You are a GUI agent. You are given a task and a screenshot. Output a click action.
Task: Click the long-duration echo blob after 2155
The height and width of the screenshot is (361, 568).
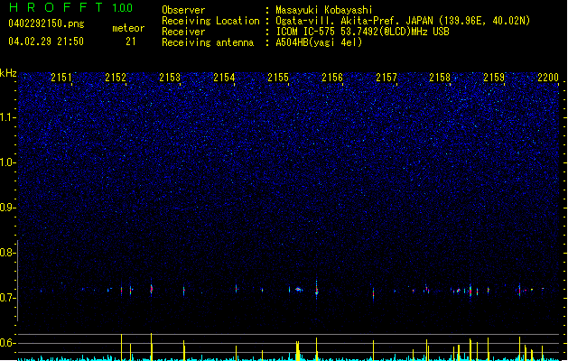tap(299, 290)
